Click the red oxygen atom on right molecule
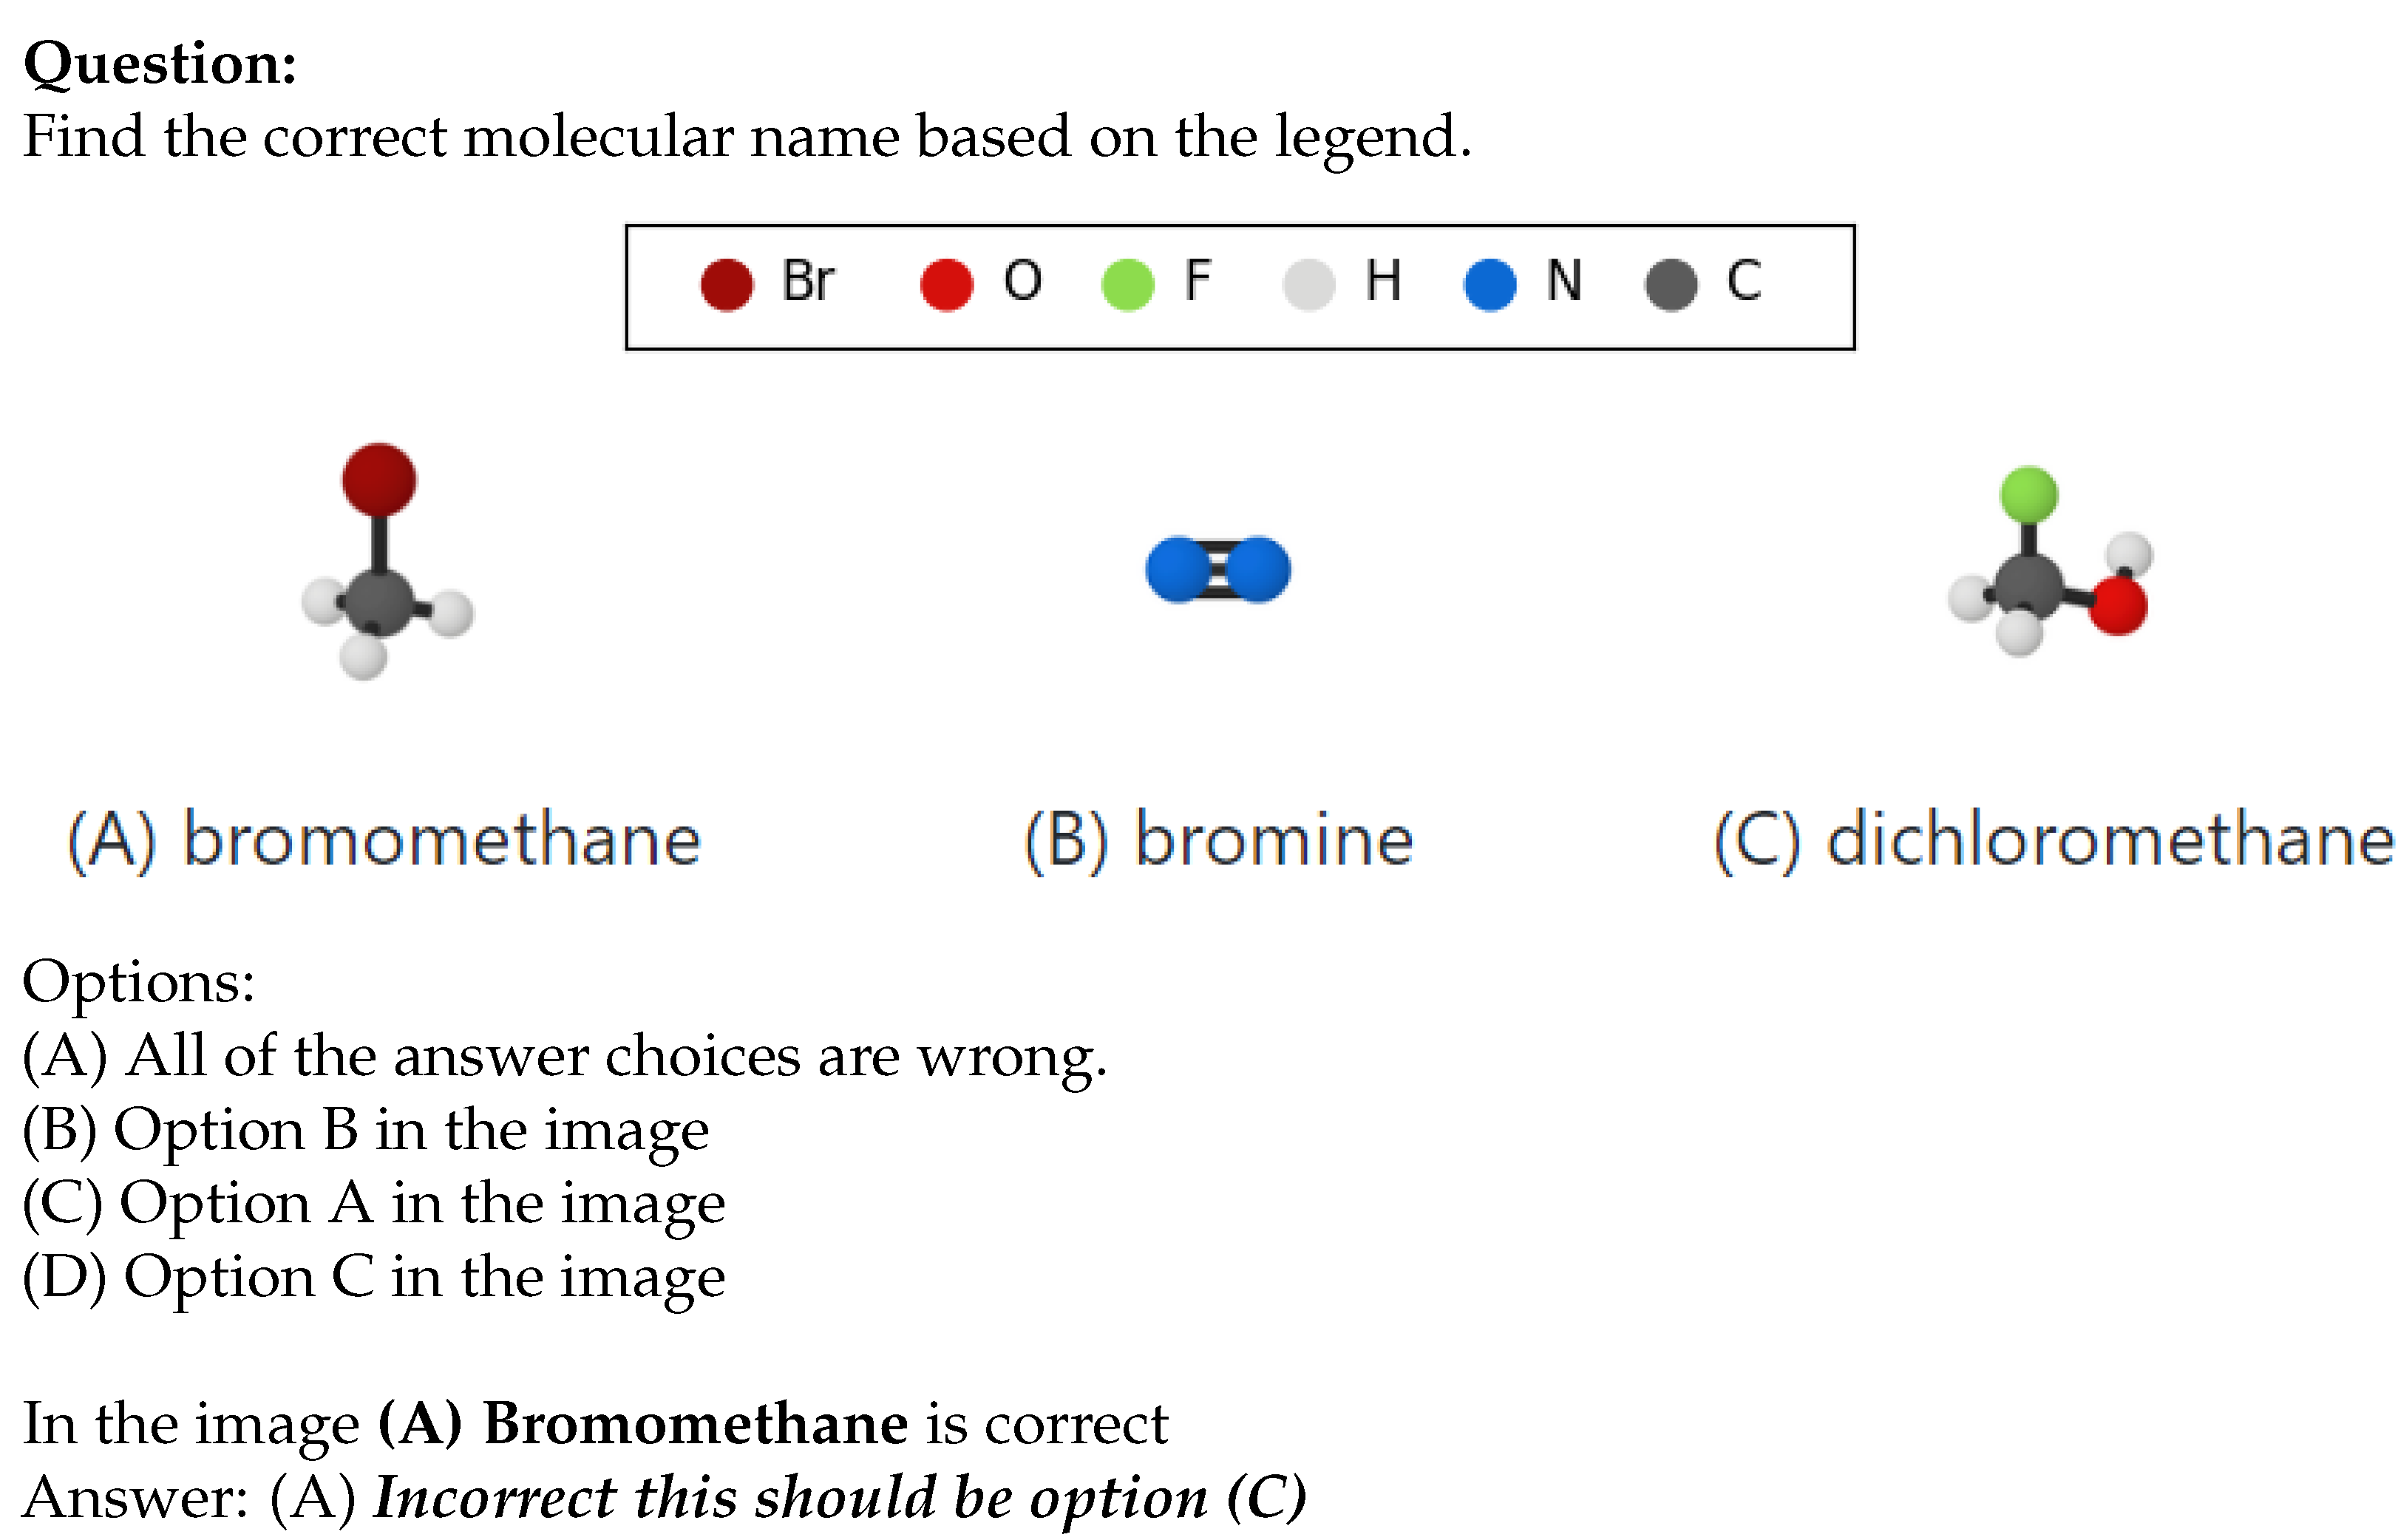Image resolution: width=2398 pixels, height=1540 pixels. point(2118,606)
